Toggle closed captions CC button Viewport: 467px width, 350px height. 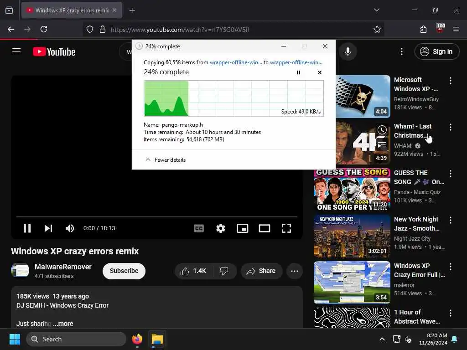point(199,228)
